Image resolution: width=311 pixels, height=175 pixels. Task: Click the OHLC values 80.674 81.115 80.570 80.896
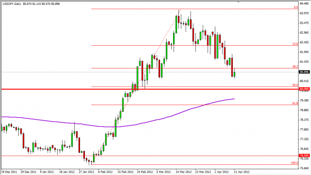tap(41, 4)
